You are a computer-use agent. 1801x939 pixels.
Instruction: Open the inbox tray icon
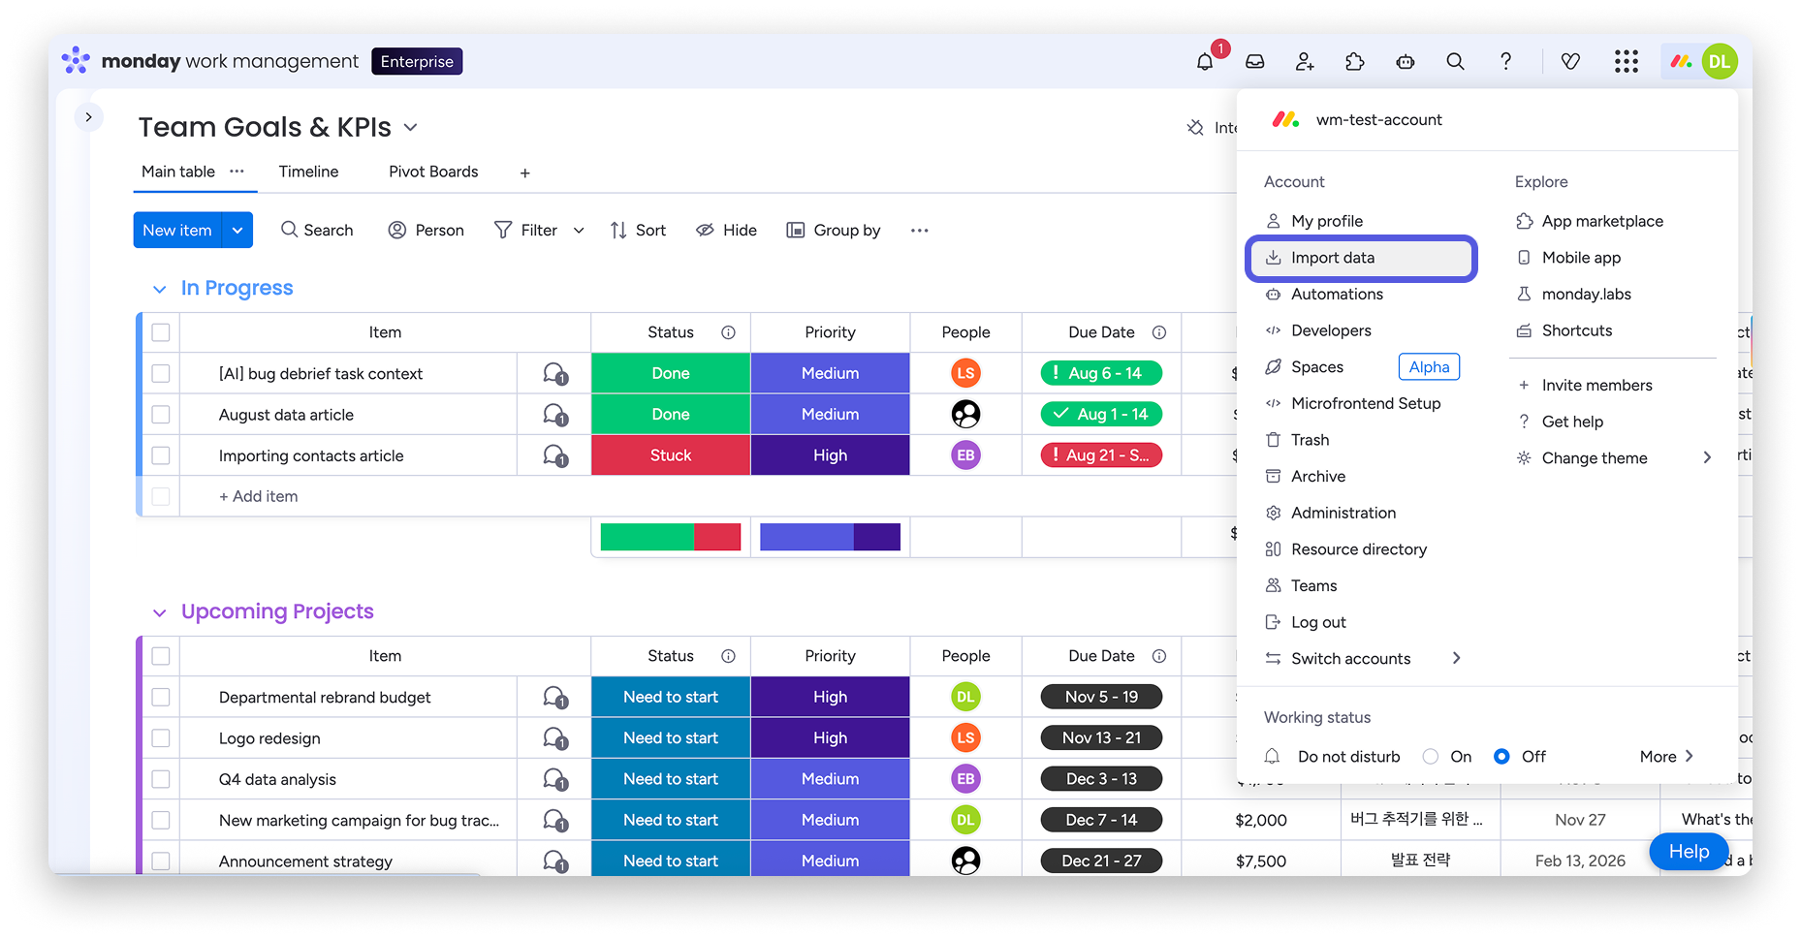coord(1255,62)
